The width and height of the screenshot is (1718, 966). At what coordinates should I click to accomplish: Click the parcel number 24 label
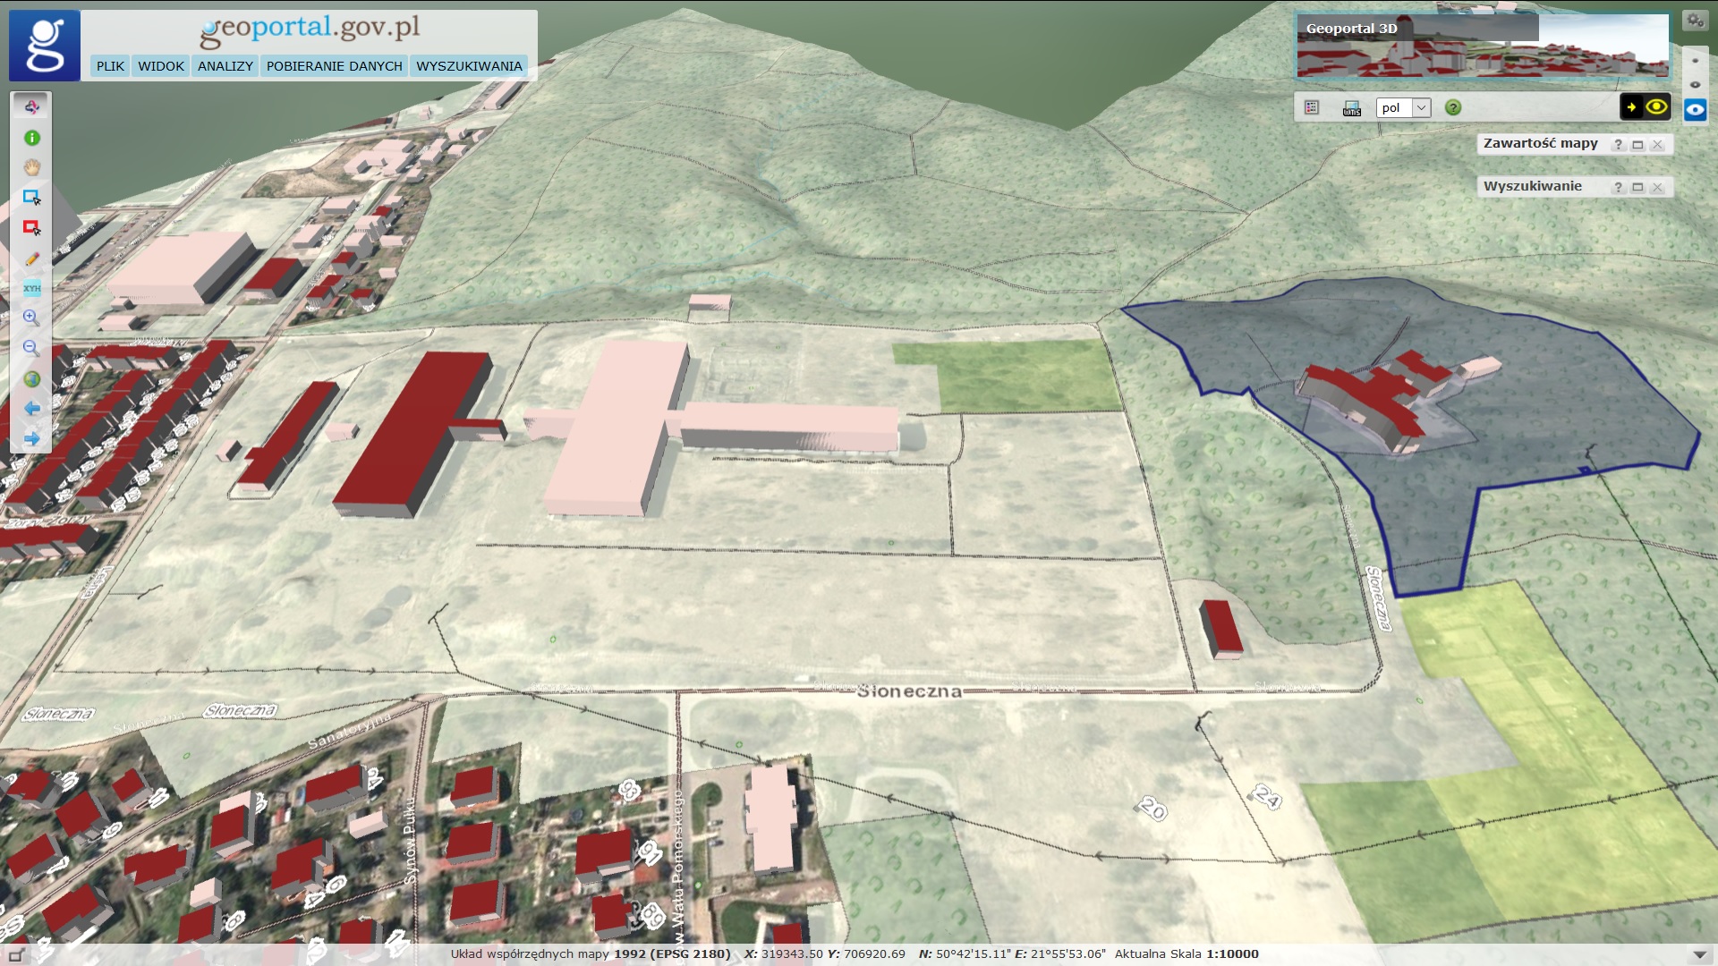tap(1267, 795)
